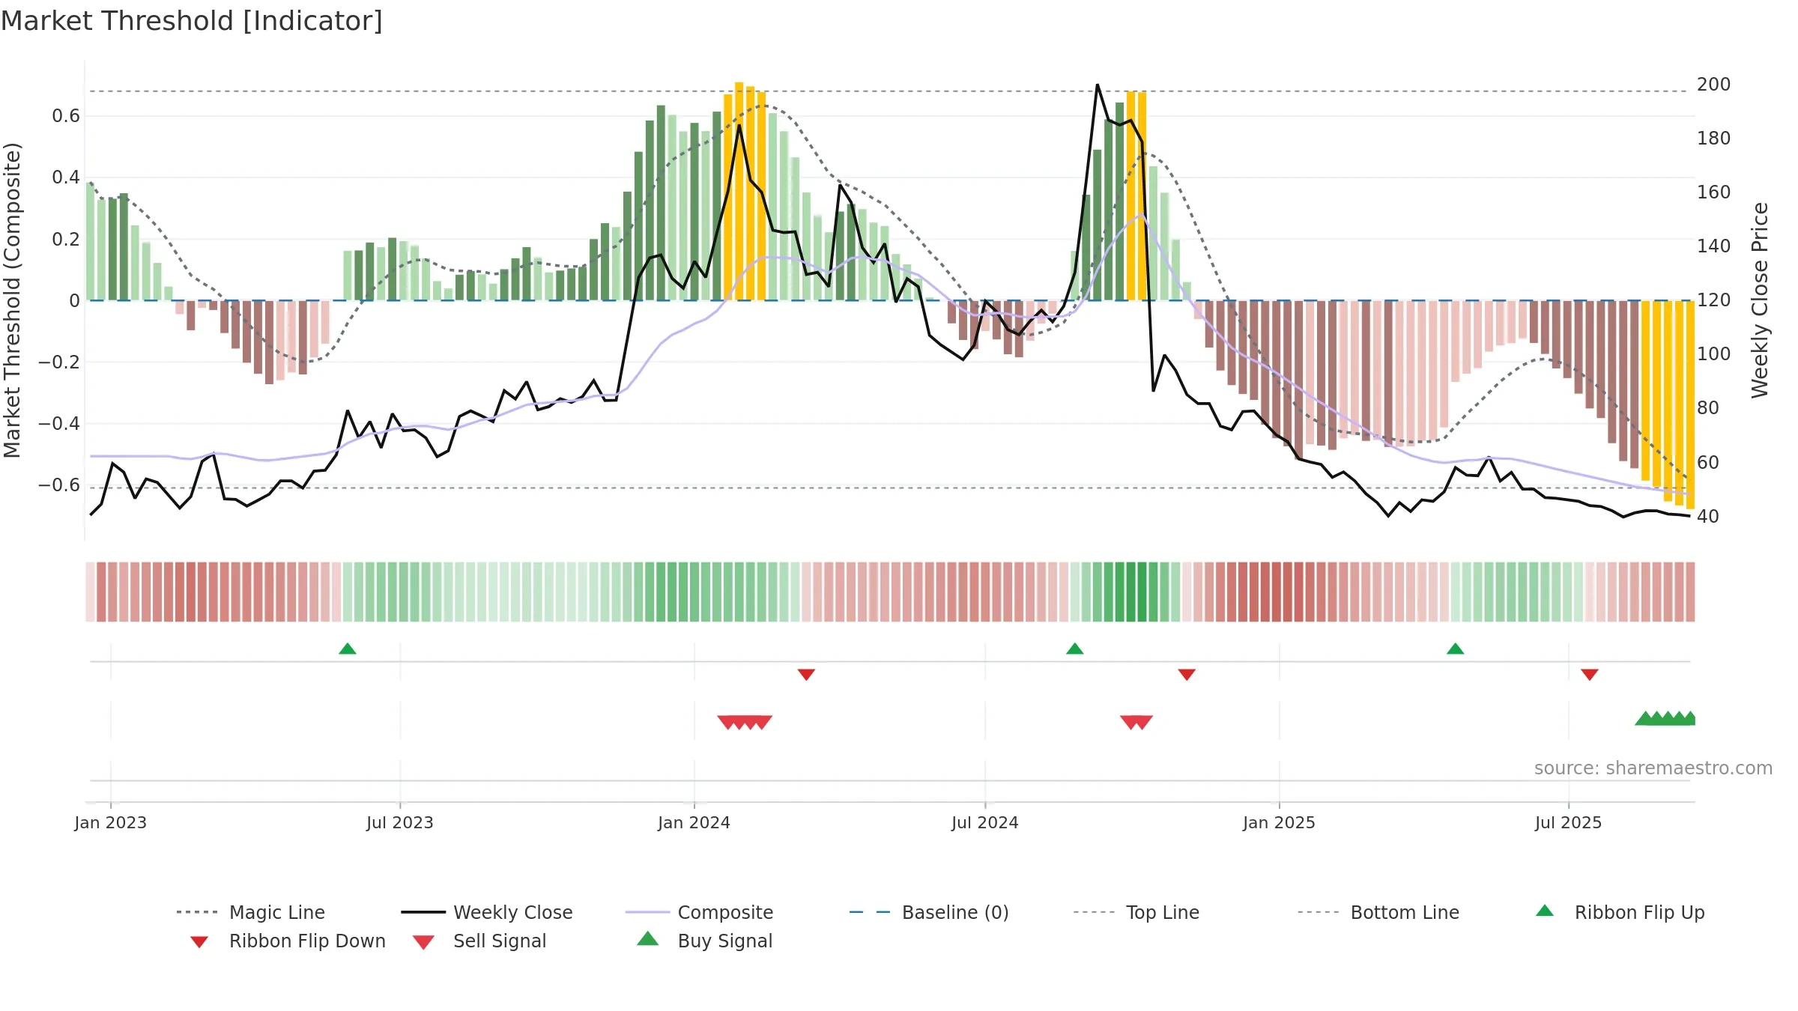
Task: Click the red ribbon flip down marker near November 2024
Action: [1187, 675]
